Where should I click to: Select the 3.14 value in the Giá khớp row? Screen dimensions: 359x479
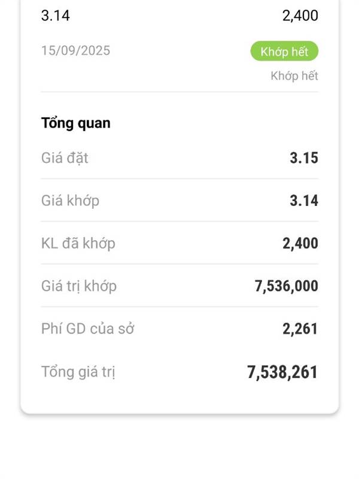(303, 201)
